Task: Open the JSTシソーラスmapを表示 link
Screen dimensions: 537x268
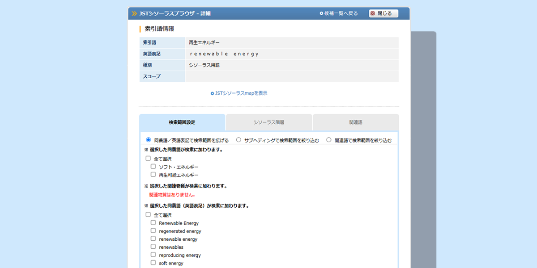Action: point(241,93)
